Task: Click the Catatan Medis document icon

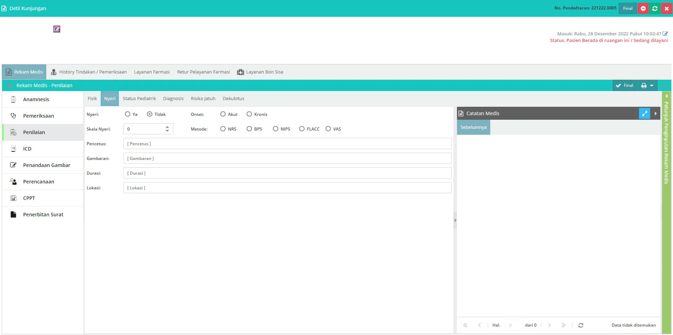Action: pyautogui.click(x=461, y=113)
